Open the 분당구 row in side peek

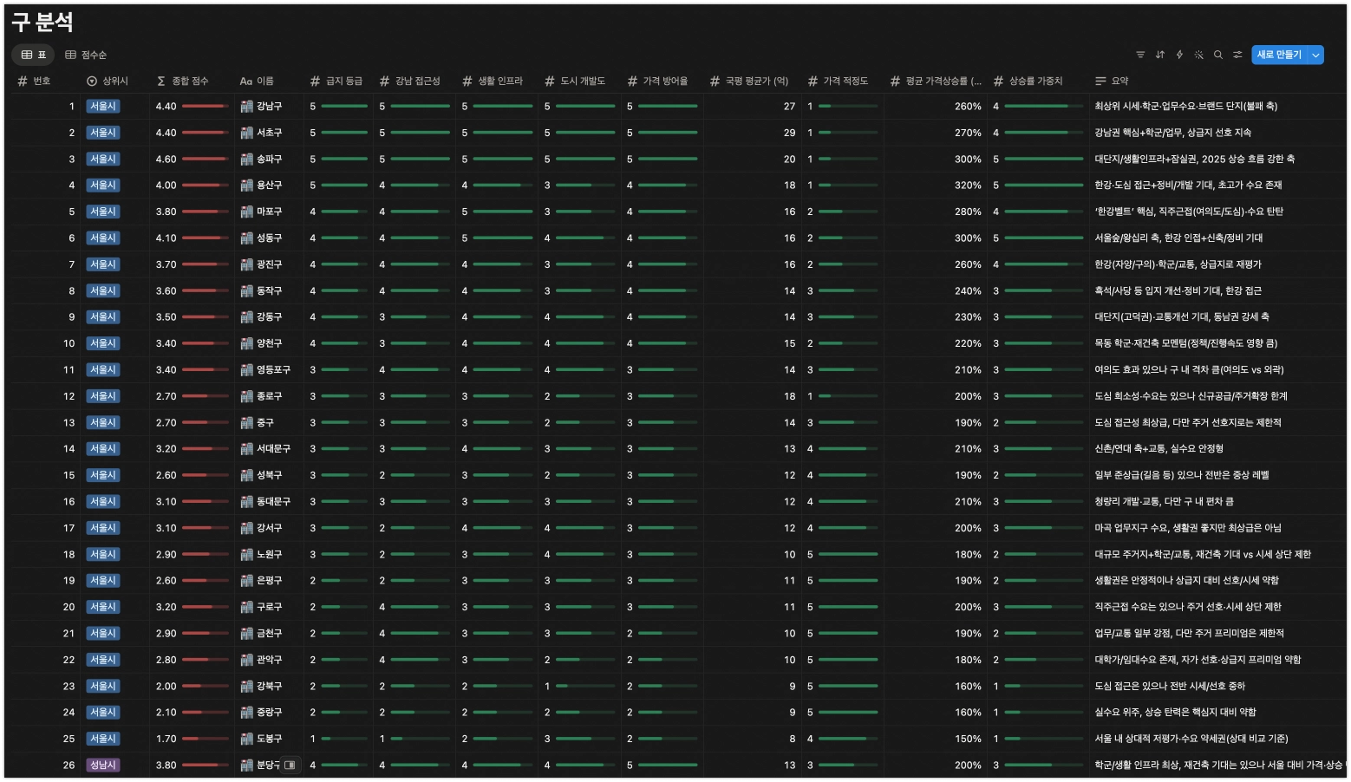tap(290, 766)
